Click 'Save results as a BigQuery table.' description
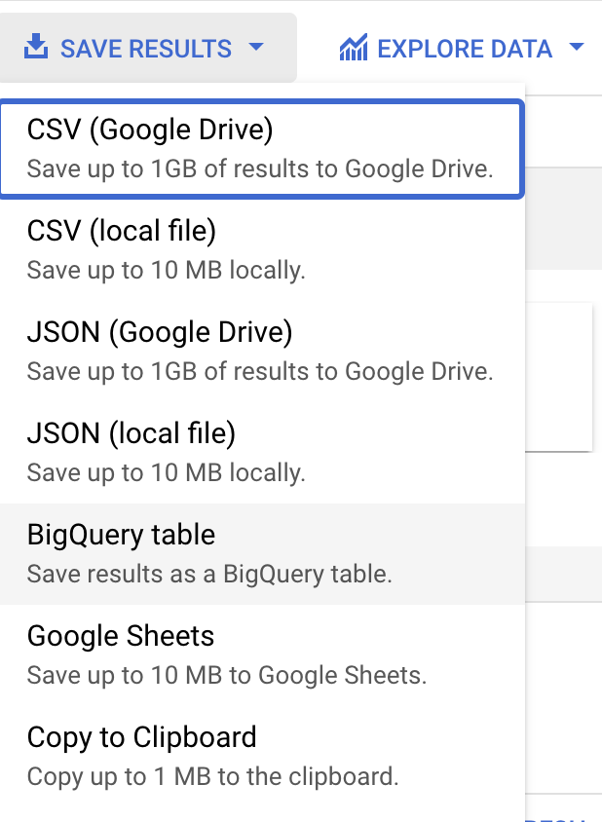Viewport: 602px width, 822px height. tap(209, 575)
